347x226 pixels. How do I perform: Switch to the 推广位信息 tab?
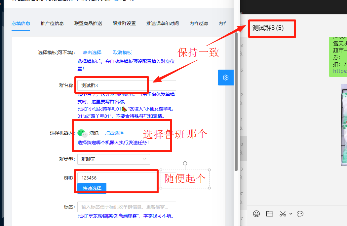[52, 23]
